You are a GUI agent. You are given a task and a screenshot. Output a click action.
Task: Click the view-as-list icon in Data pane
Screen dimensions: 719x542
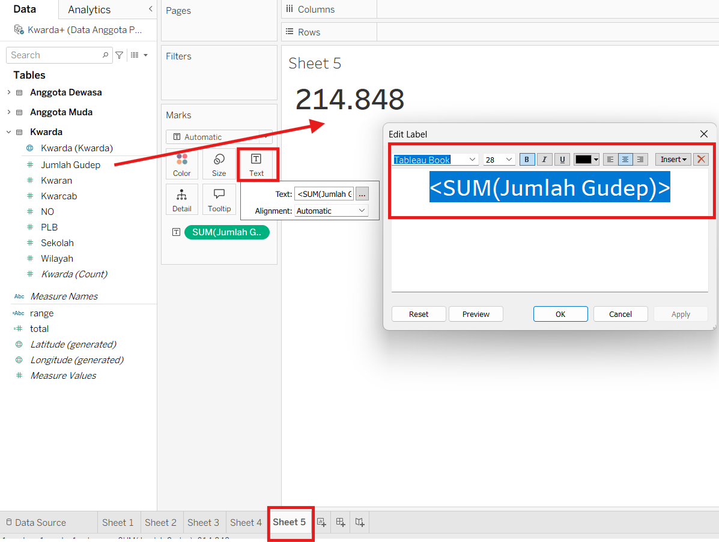pyautogui.click(x=135, y=55)
